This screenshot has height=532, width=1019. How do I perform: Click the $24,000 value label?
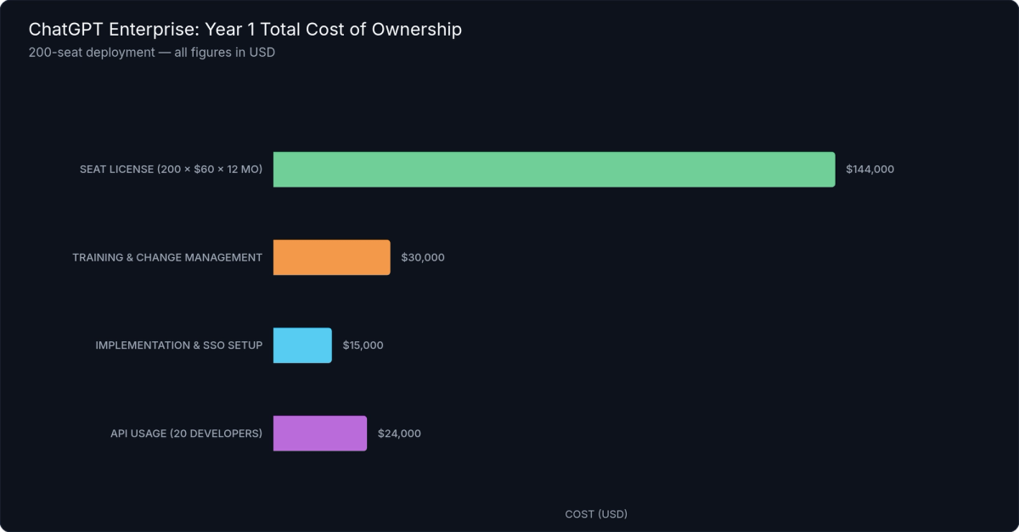[x=399, y=433]
